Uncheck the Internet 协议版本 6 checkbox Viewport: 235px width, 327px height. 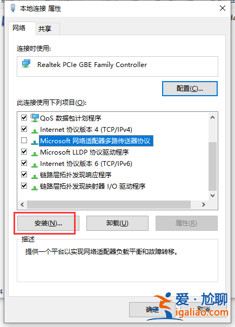(24, 163)
